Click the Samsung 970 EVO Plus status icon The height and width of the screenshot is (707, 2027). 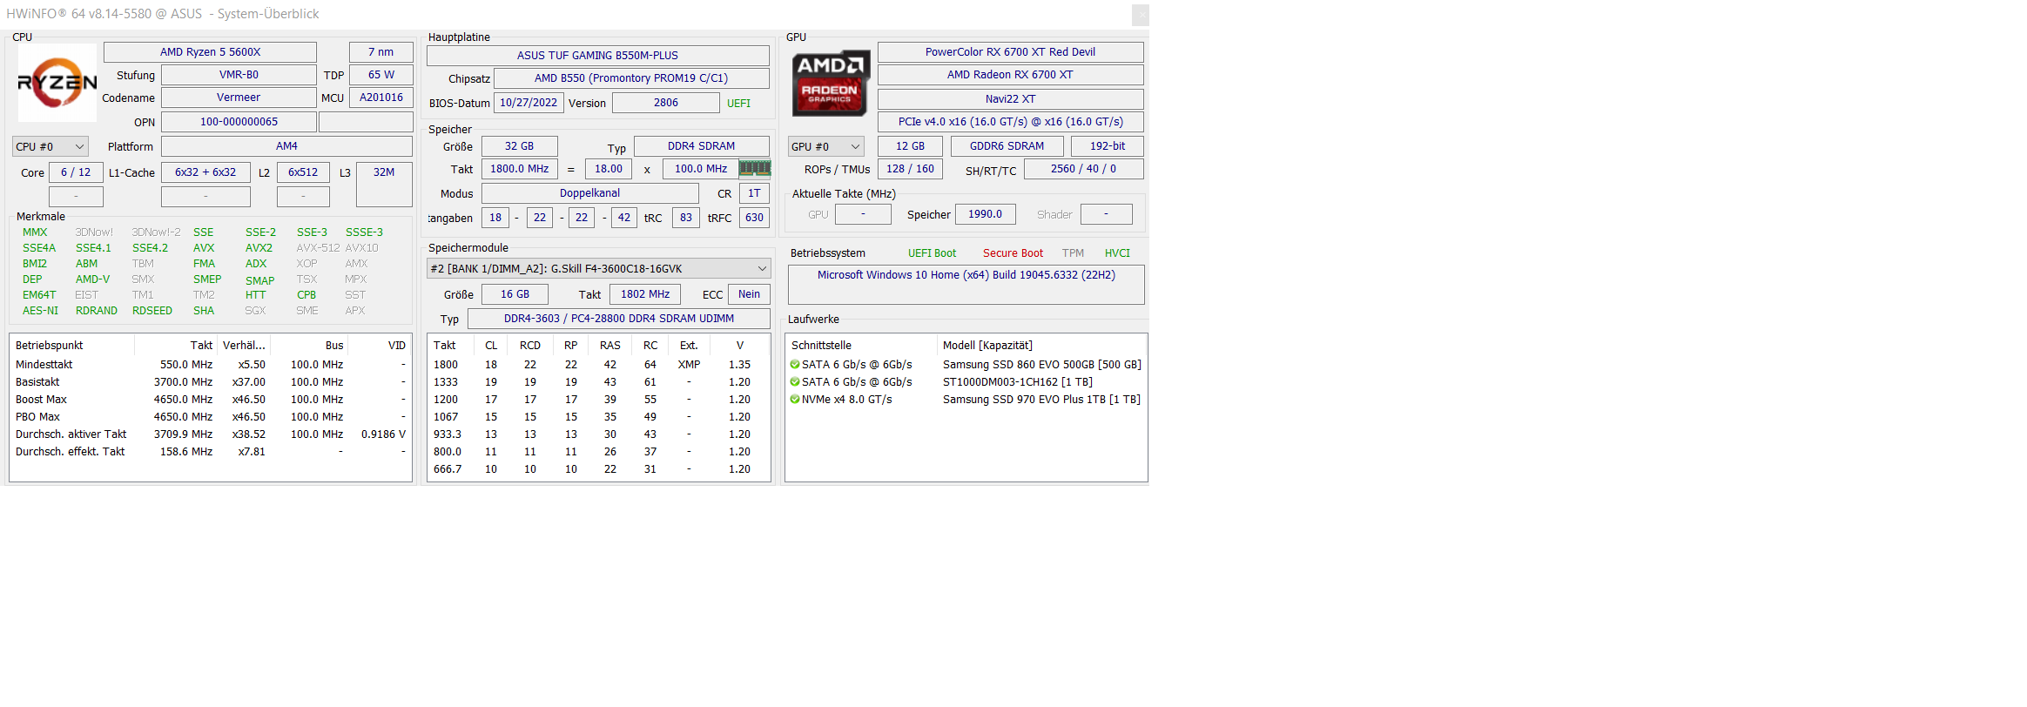(x=795, y=400)
